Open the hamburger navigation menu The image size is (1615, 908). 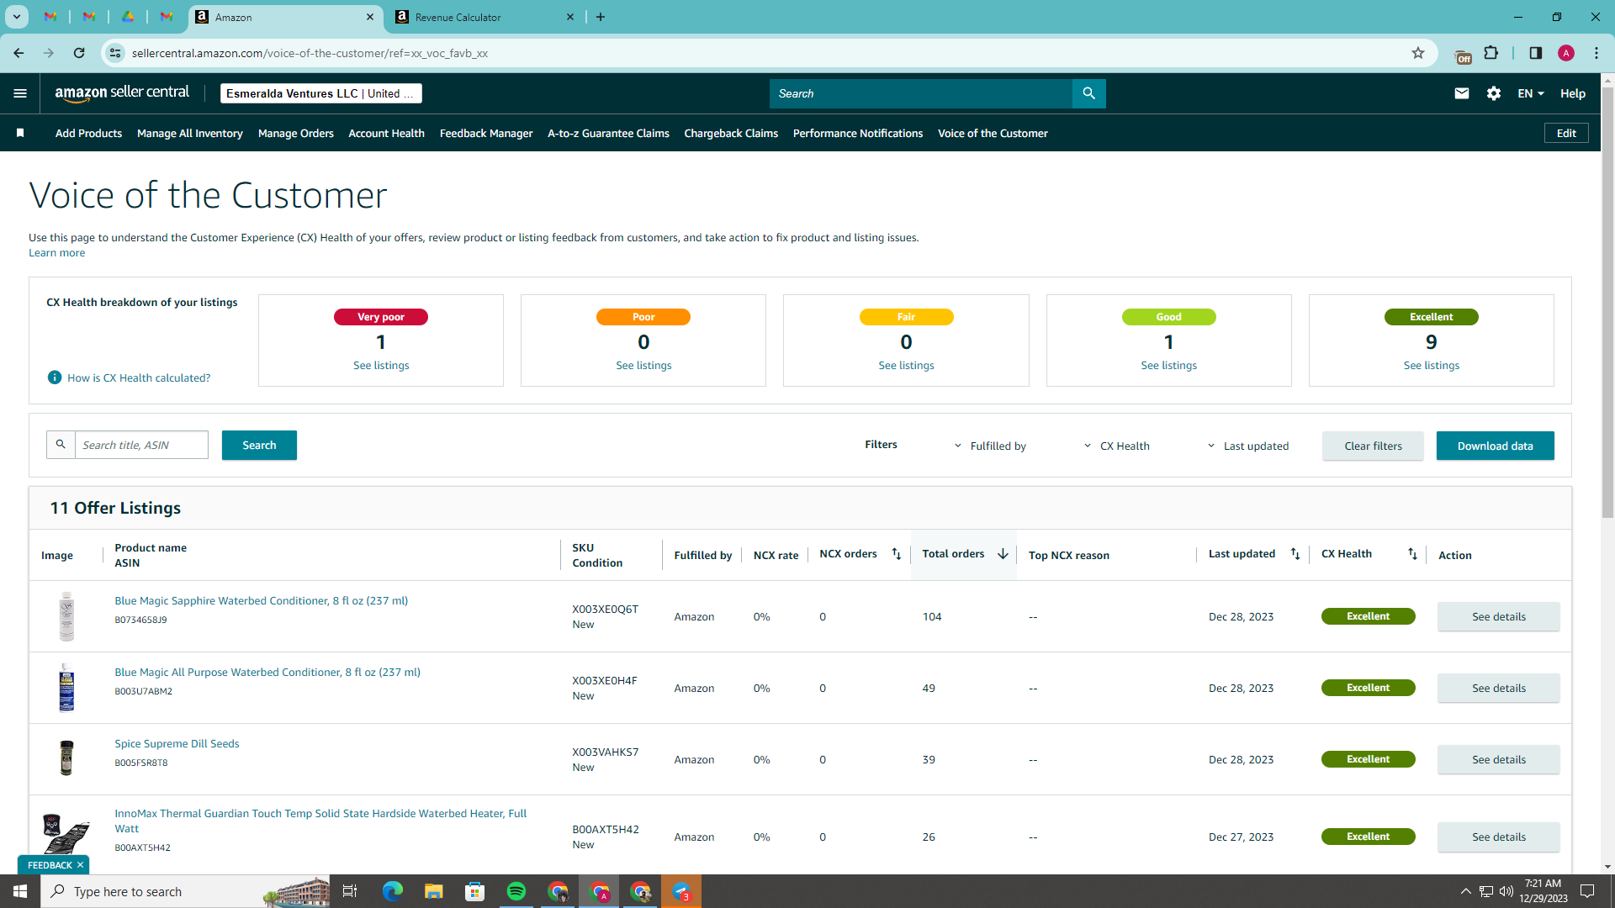tap(20, 93)
